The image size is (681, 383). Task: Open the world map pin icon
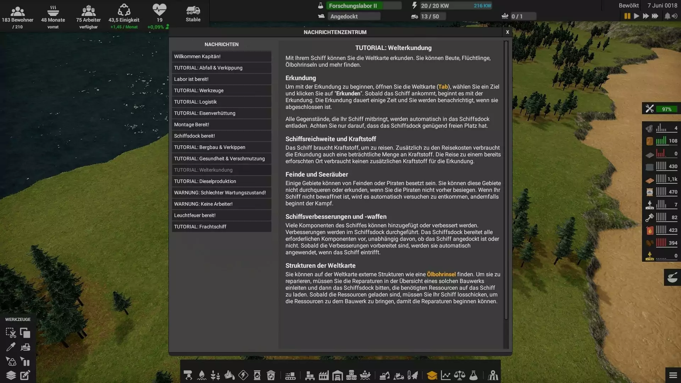(493, 375)
